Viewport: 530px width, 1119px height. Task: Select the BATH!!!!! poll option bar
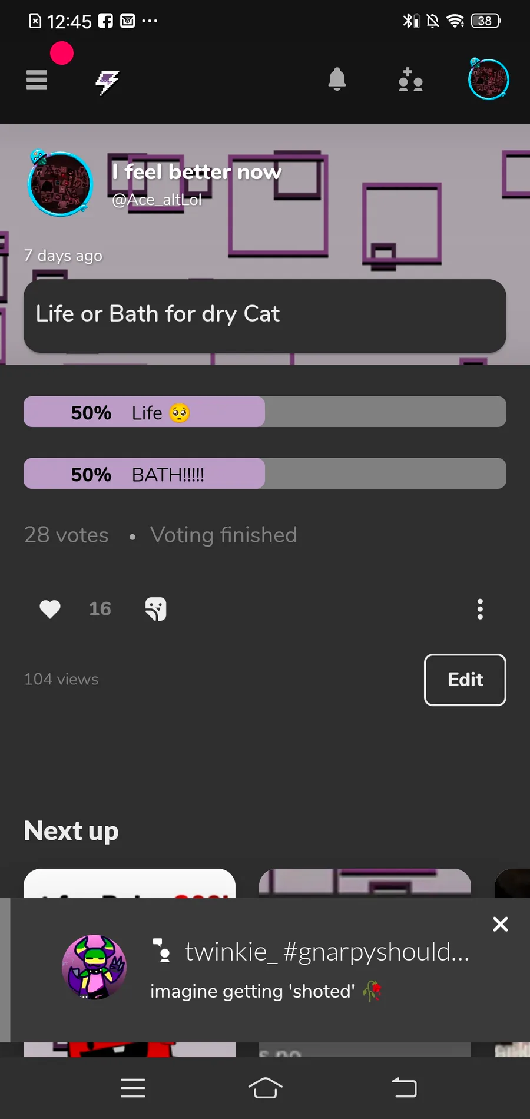point(265,474)
